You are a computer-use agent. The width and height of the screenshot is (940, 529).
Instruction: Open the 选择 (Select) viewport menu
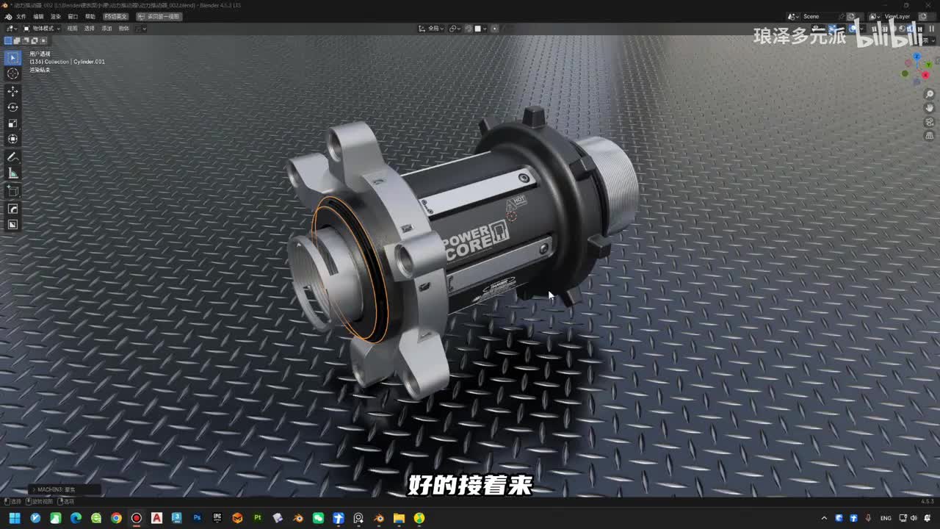tap(90, 29)
